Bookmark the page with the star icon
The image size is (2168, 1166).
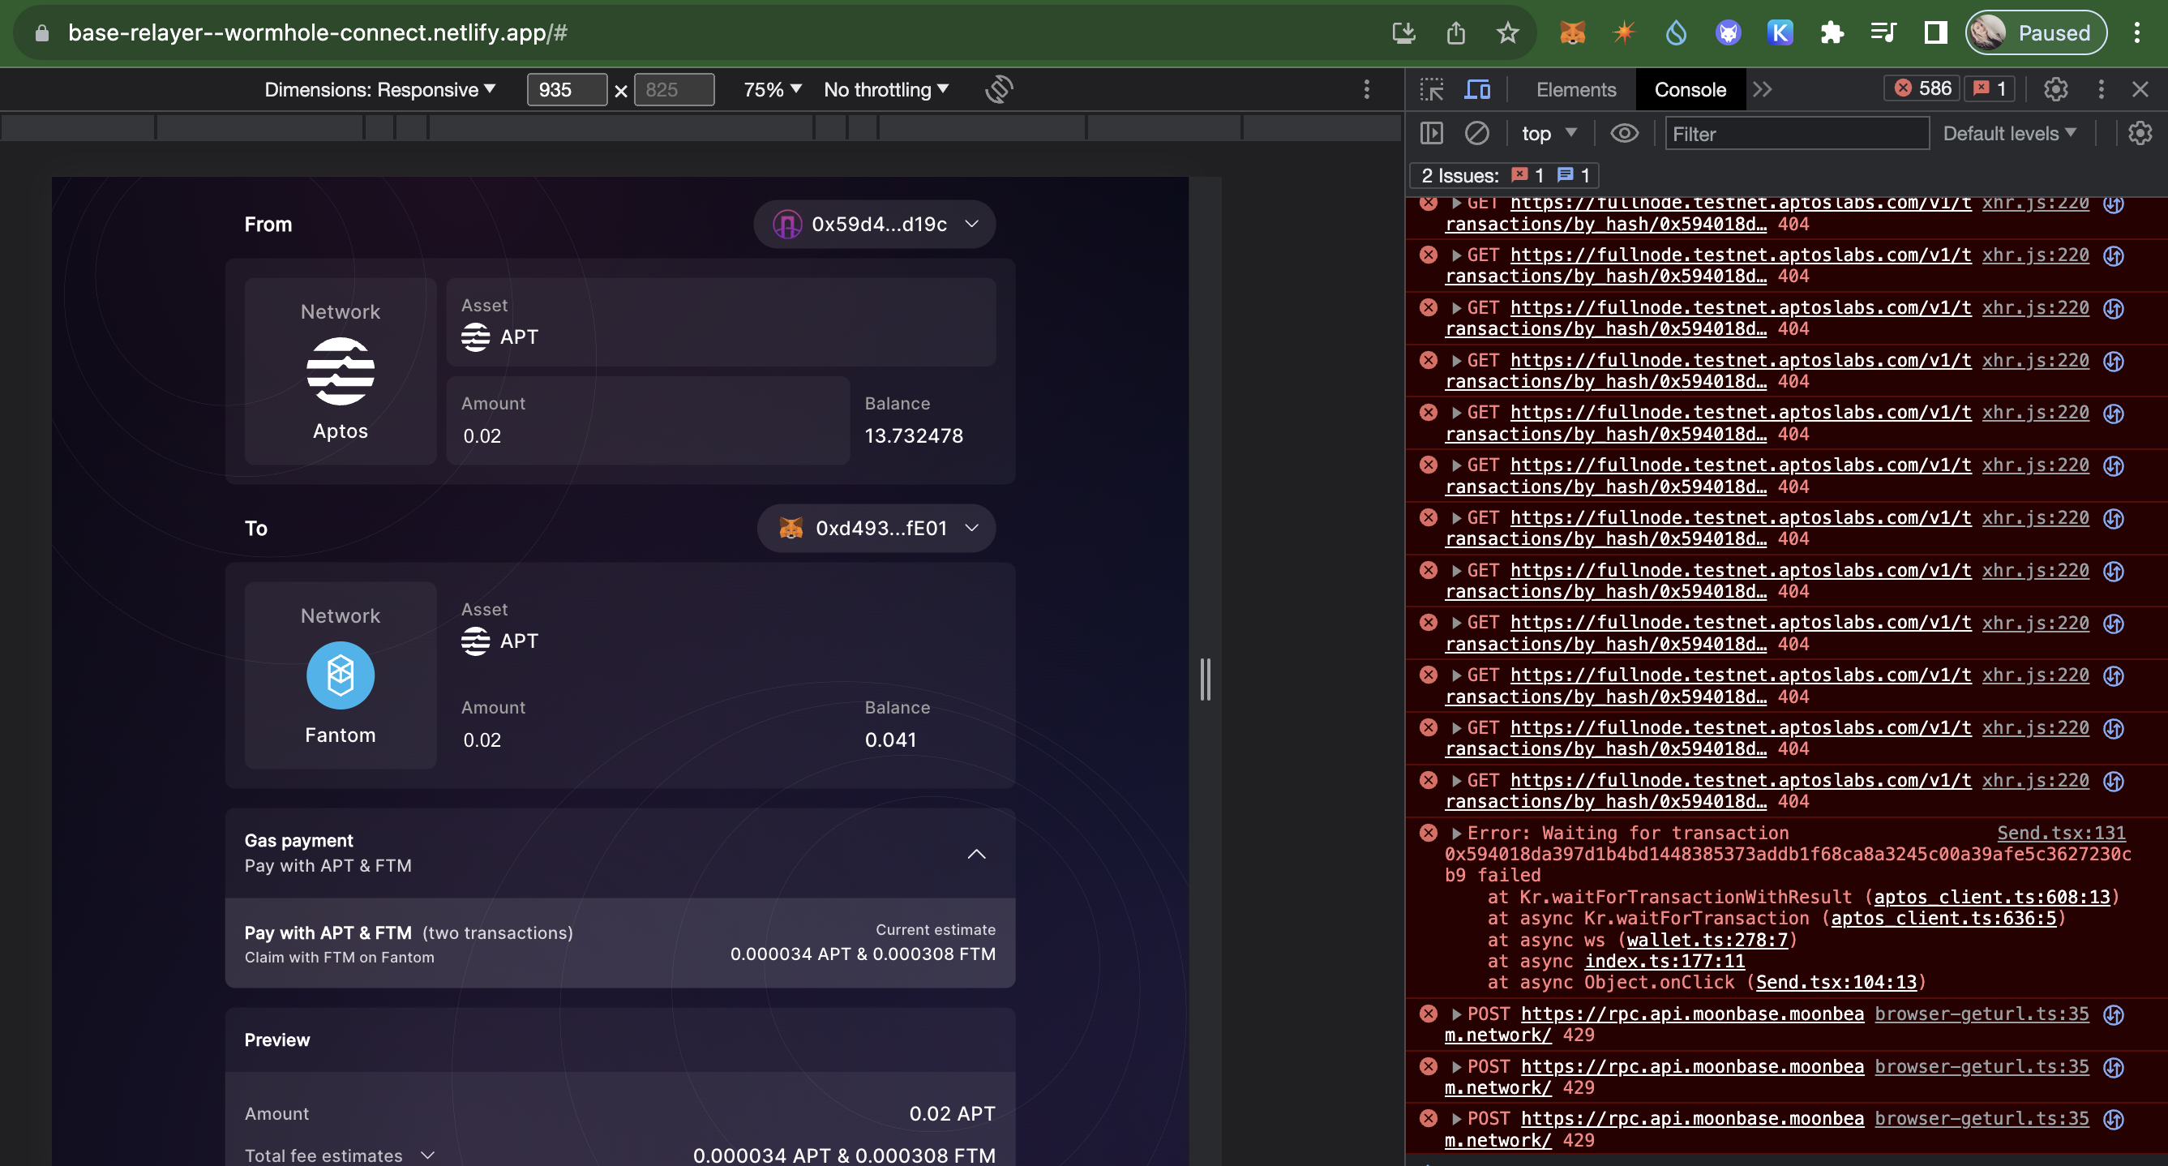[1507, 32]
